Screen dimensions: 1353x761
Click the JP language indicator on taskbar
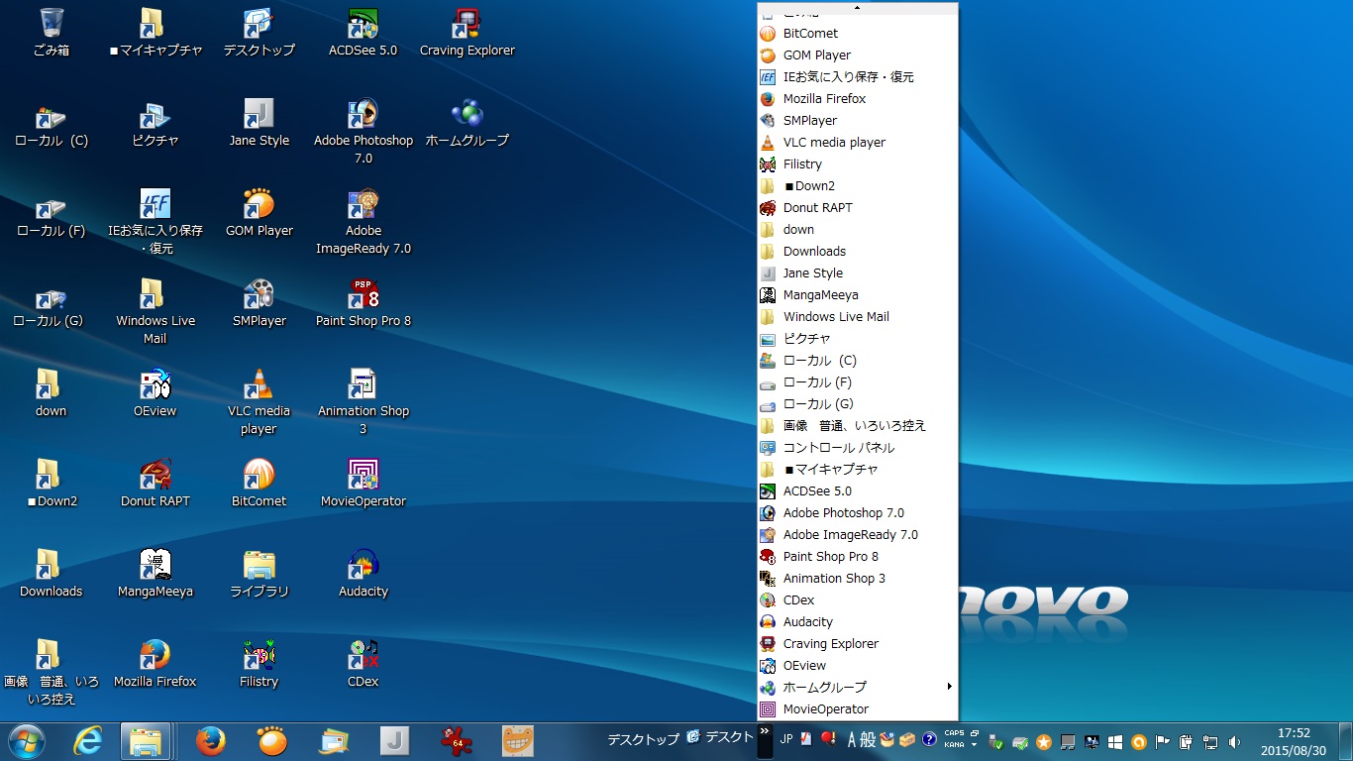(x=785, y=739)
